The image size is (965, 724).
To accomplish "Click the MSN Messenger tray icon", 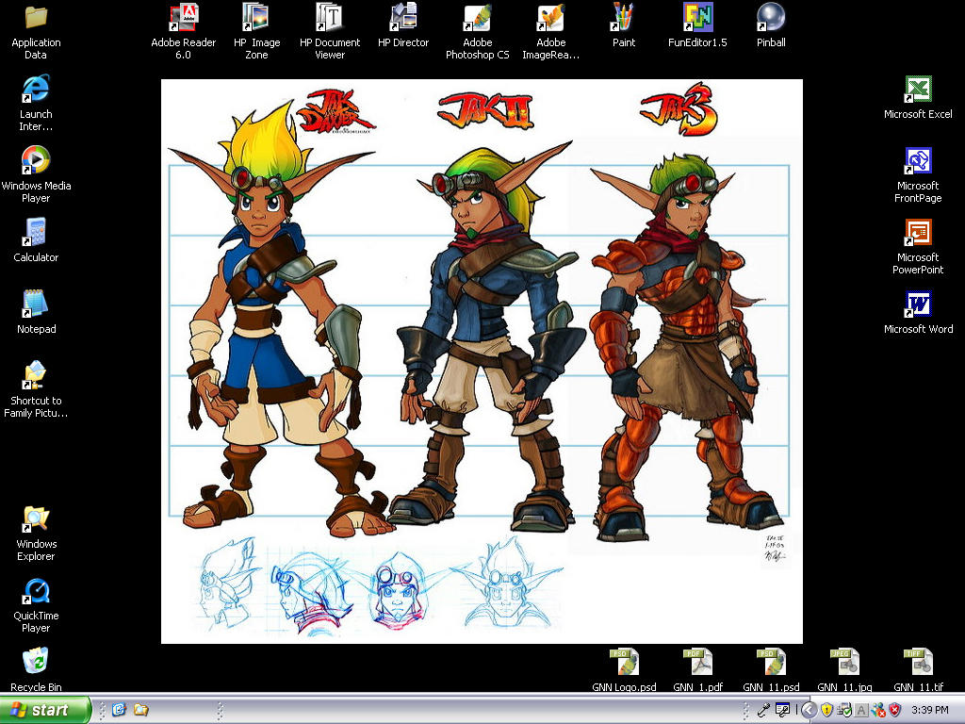I will pos(878,711).
